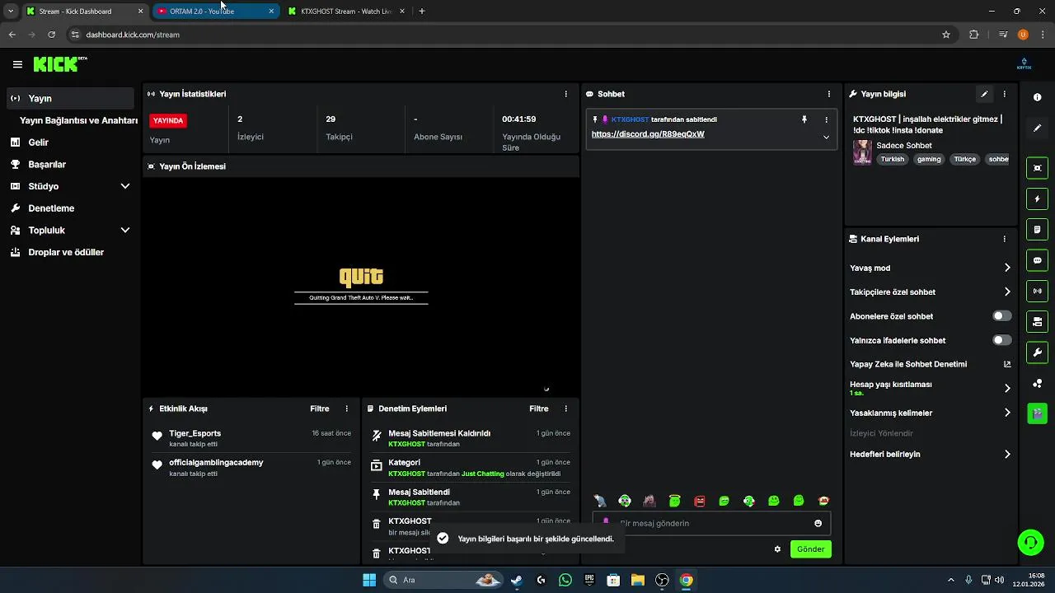Screen dimensions: 1055x593
Task: Click the chat bubble rail icon
Action: coord(1038,260)
